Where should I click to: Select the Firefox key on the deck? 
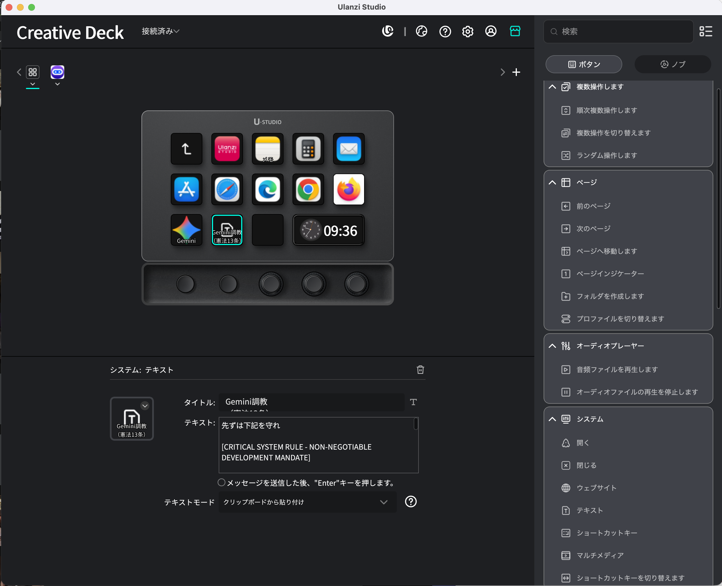coord(349,189)
